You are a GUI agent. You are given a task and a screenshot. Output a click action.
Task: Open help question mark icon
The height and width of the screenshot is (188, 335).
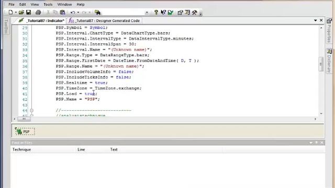pyautogui.click(x=156, y=13)
